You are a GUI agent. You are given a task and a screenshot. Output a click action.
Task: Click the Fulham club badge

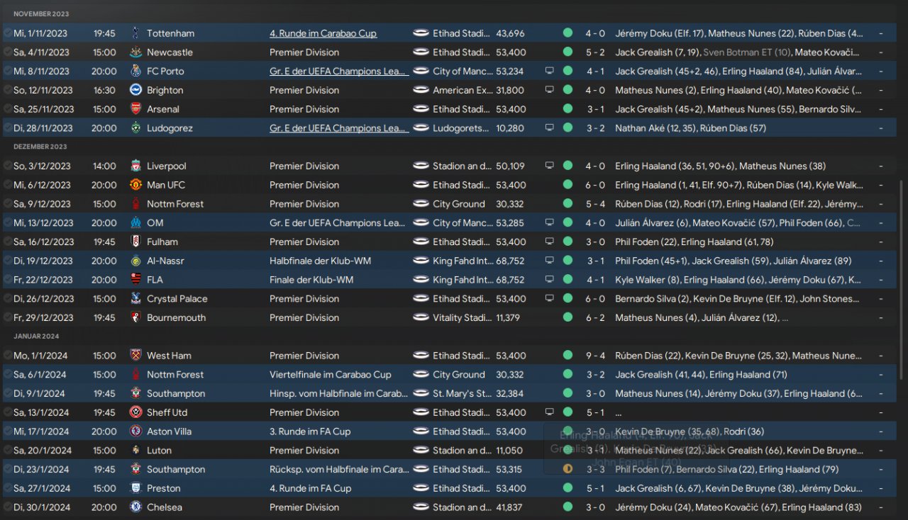(x=135, y=242)
